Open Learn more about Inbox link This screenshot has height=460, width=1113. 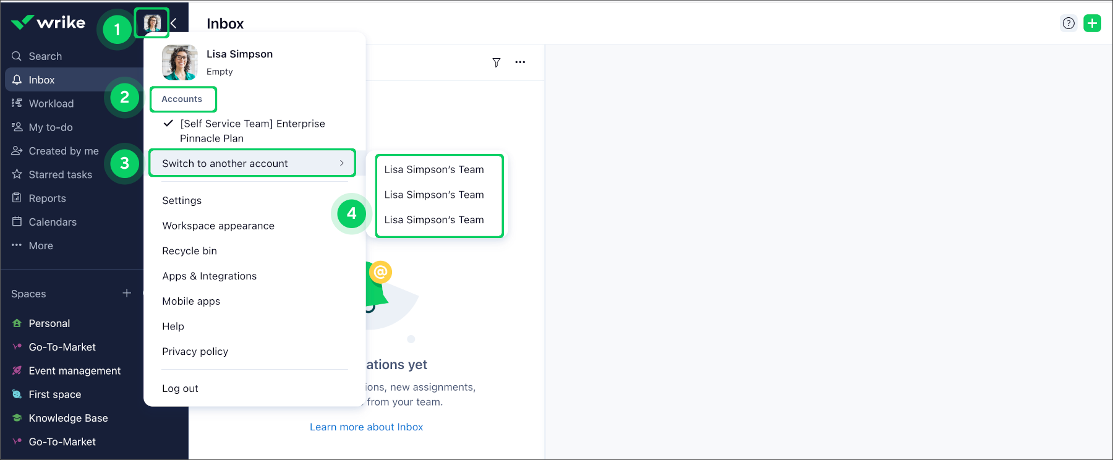pyautogui.click(x=366, y=427)
